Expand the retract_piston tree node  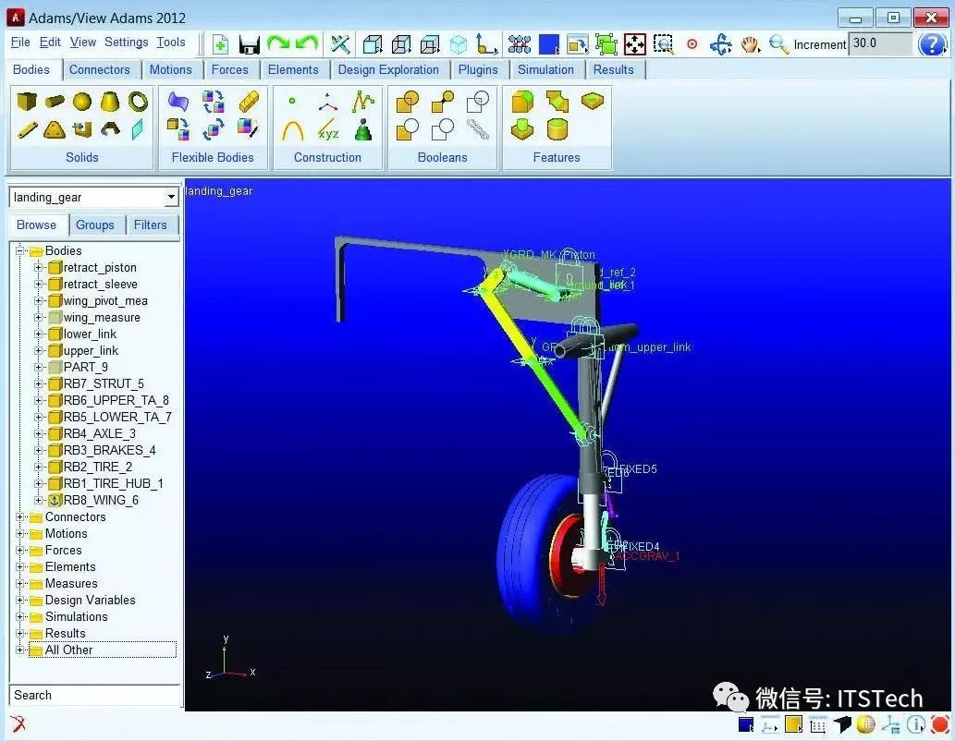pos(39,267)
